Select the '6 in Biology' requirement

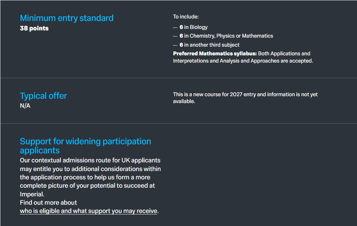pos(194,27)
